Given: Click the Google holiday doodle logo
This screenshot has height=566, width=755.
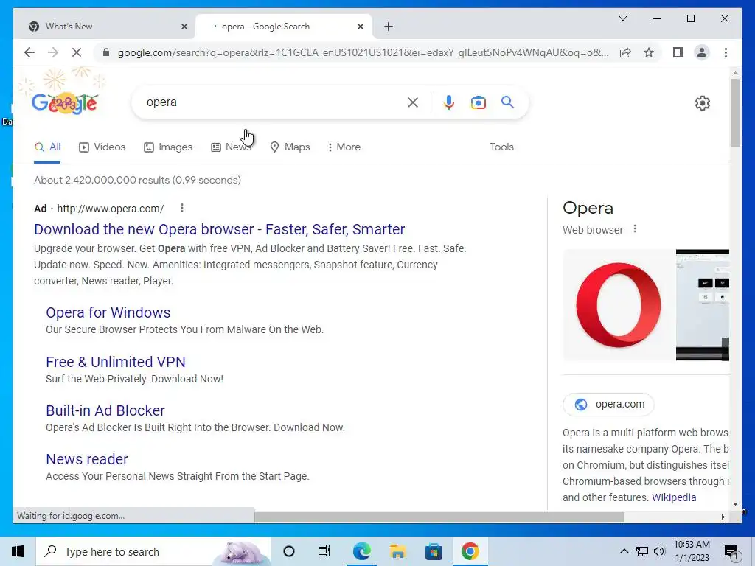Looking at the screenshot, I should click(x=65, y=102).
